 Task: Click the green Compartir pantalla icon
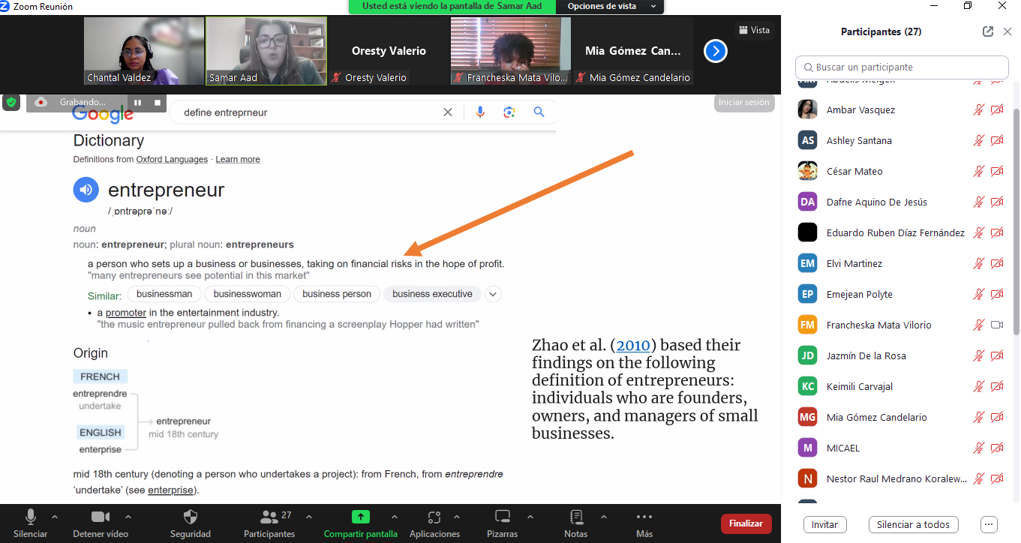[360, 517]
